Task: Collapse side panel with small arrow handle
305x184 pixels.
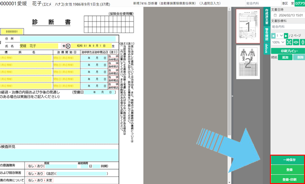Action: (x=232, y=96)
